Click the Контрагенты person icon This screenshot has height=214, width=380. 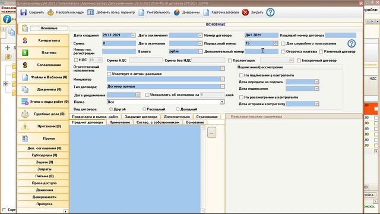[25, 40]
